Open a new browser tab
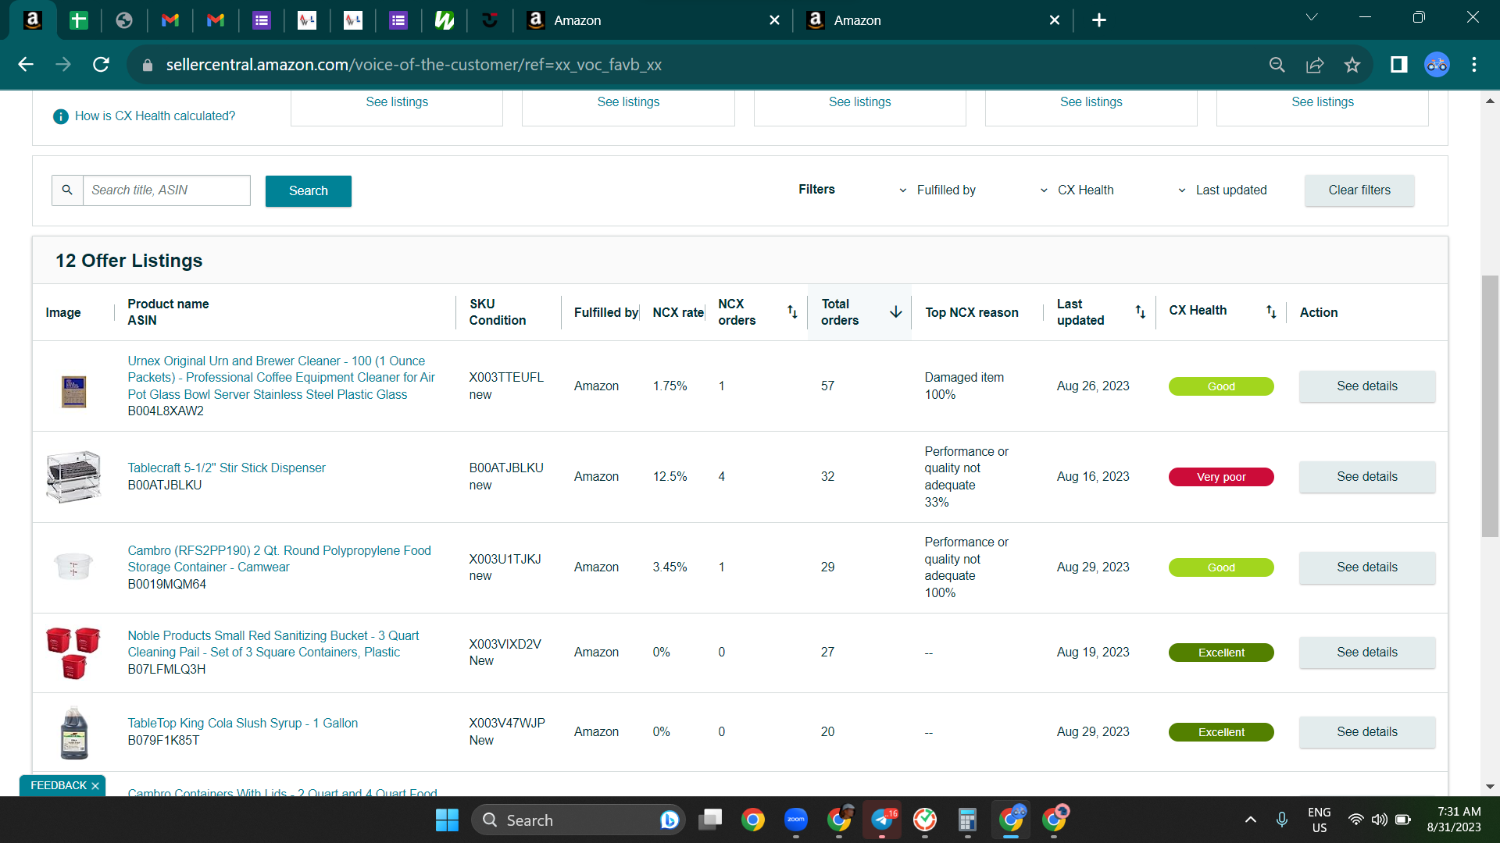 1099,20
